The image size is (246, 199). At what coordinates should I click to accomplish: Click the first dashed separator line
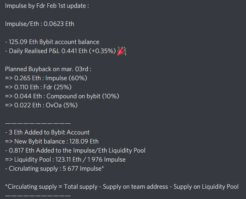pyautogui.click(x=38, y=123)
